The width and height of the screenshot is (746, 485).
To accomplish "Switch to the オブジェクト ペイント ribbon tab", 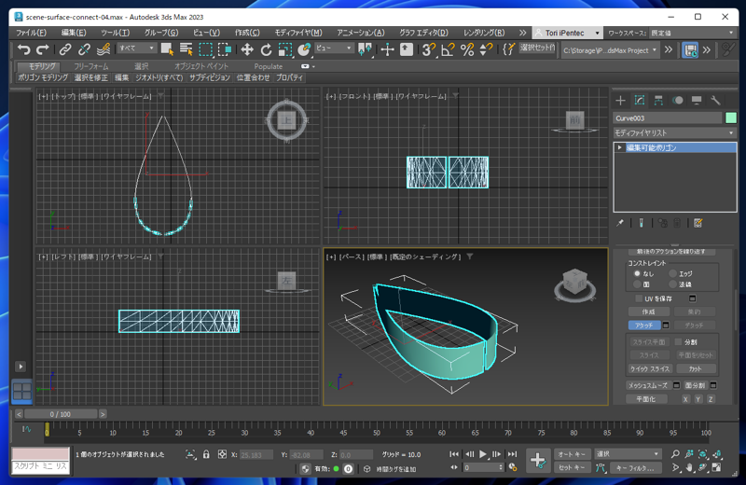I will [201, 66].
